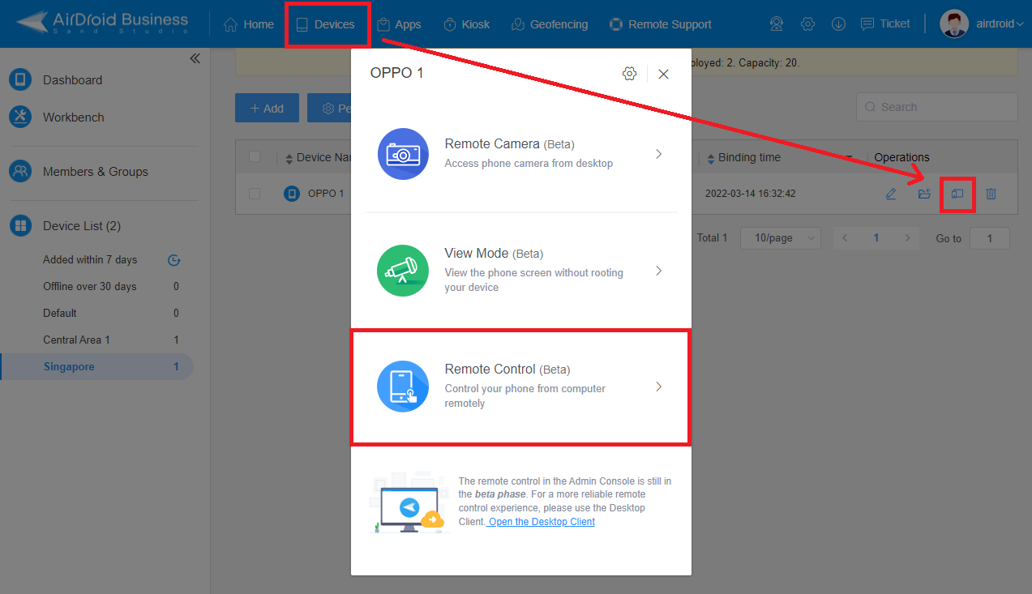
Task: Edit the OPPO 1 device with pencil icon
Action: coord(891,194)
